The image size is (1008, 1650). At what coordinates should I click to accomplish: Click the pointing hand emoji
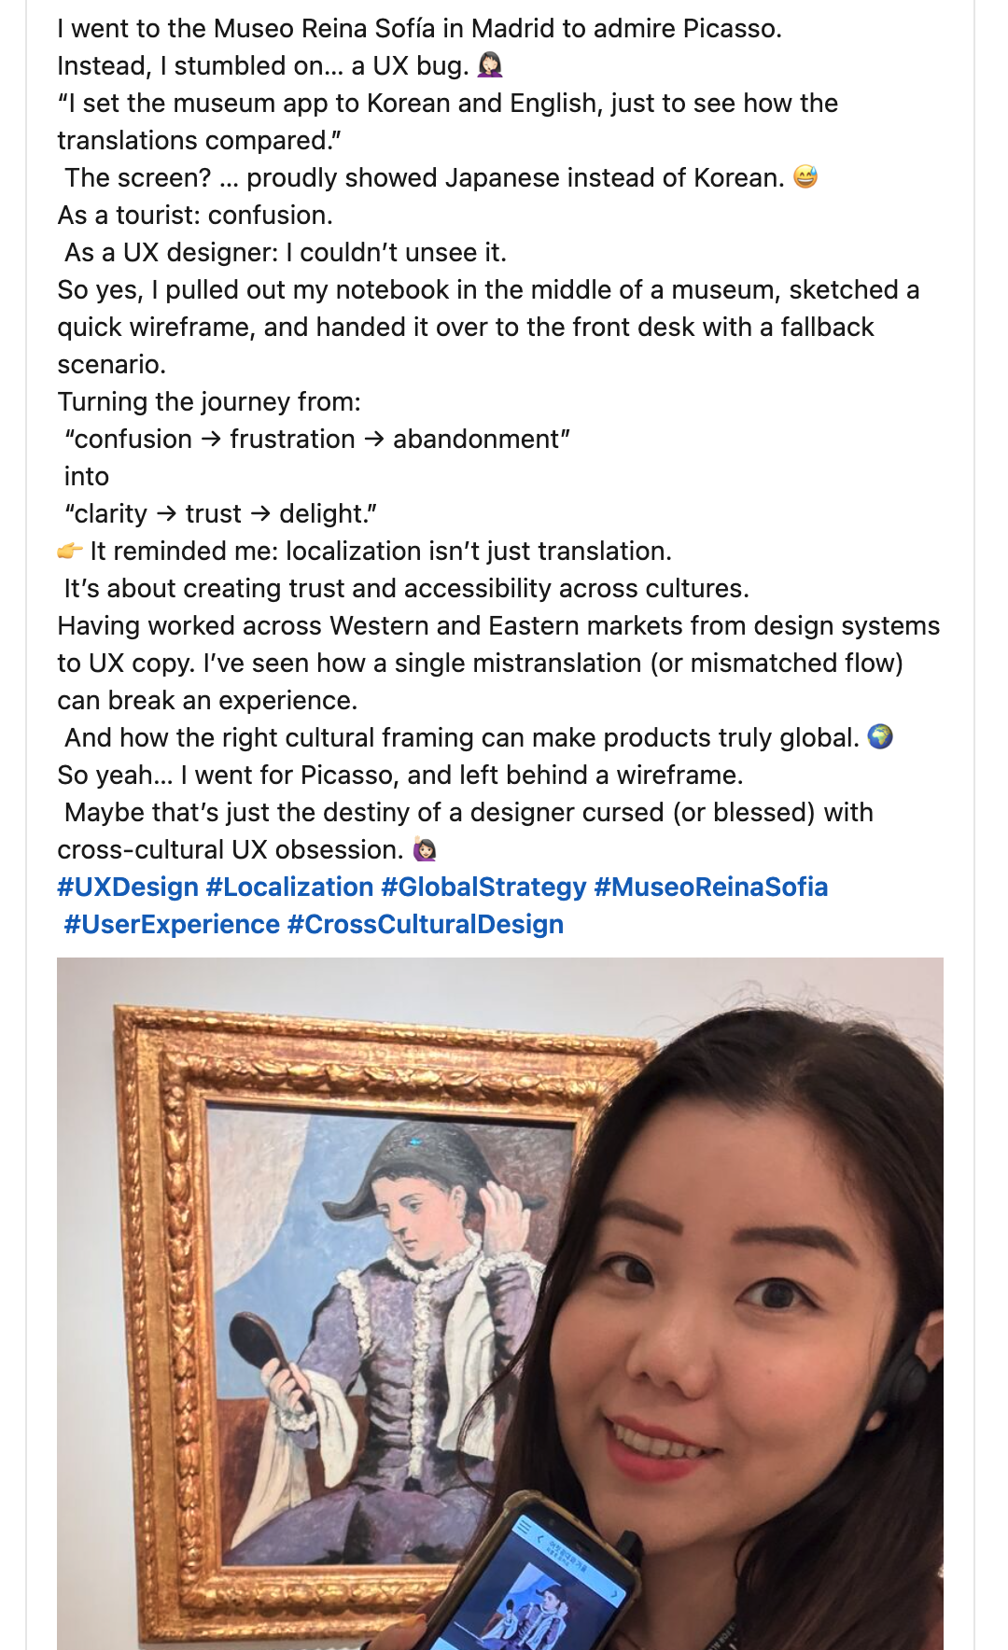tap(70, 552)
